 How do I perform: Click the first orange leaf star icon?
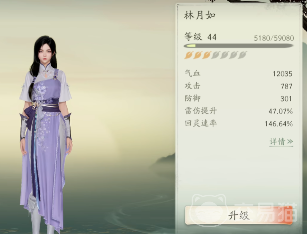pos(189,55)
